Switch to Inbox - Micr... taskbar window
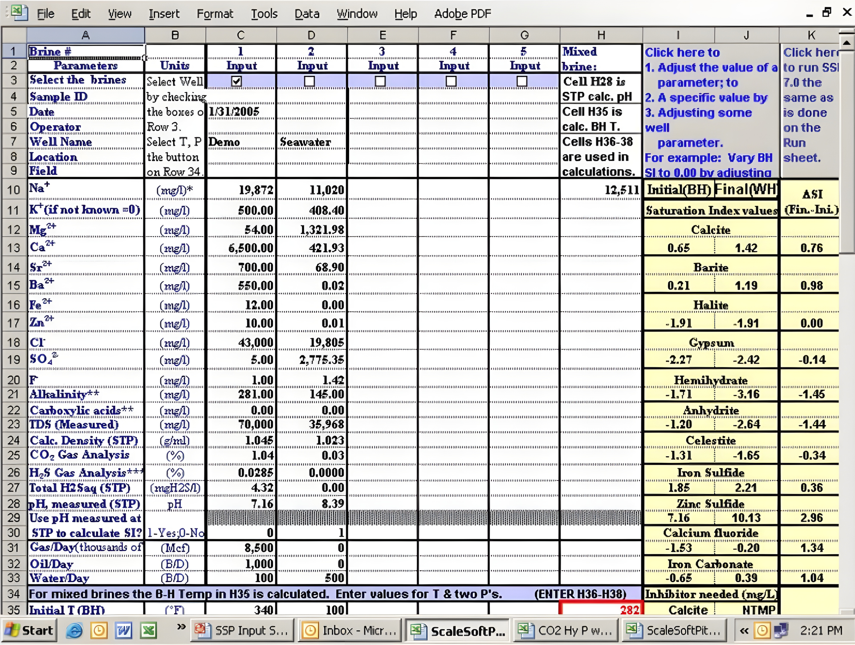Viewport: 855px width, 645px height. point(350,630)
